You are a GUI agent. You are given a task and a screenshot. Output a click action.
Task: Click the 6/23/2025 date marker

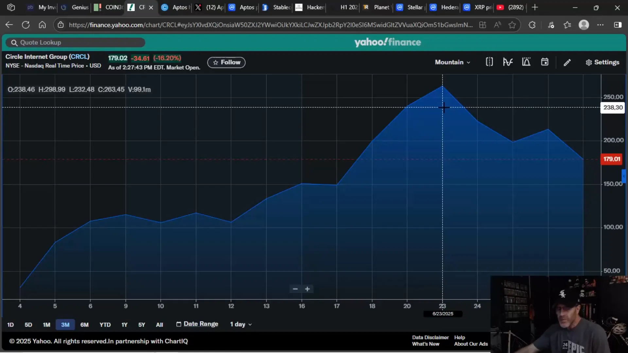[x=443, y=314]
